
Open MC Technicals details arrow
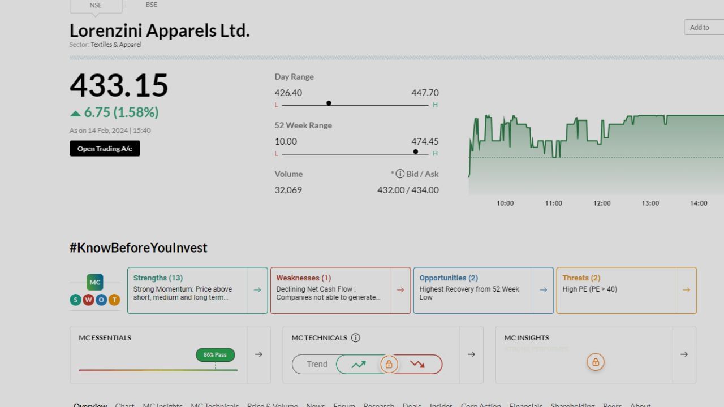[x=471, y=354]
